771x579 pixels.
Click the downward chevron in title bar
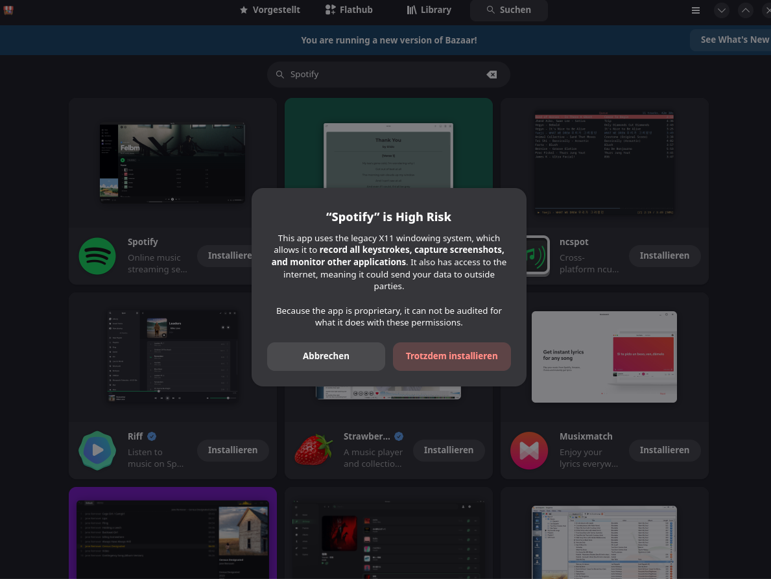coord(721,10)
